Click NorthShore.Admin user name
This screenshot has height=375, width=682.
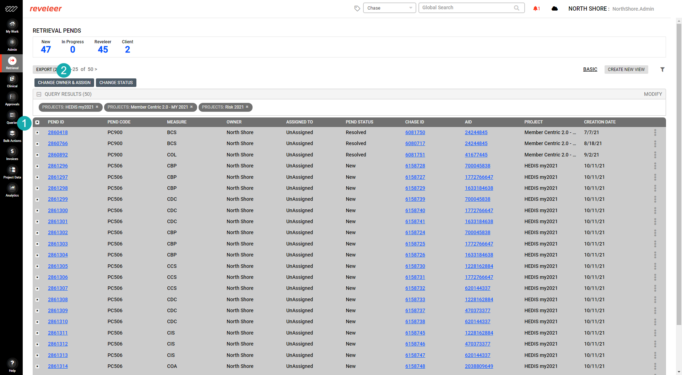click(633, 9)
